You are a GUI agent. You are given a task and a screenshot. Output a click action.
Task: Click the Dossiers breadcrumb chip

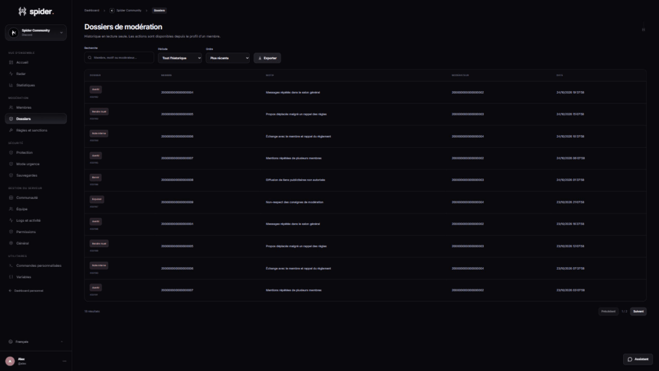pyautogui.click(x=159, y=11)
